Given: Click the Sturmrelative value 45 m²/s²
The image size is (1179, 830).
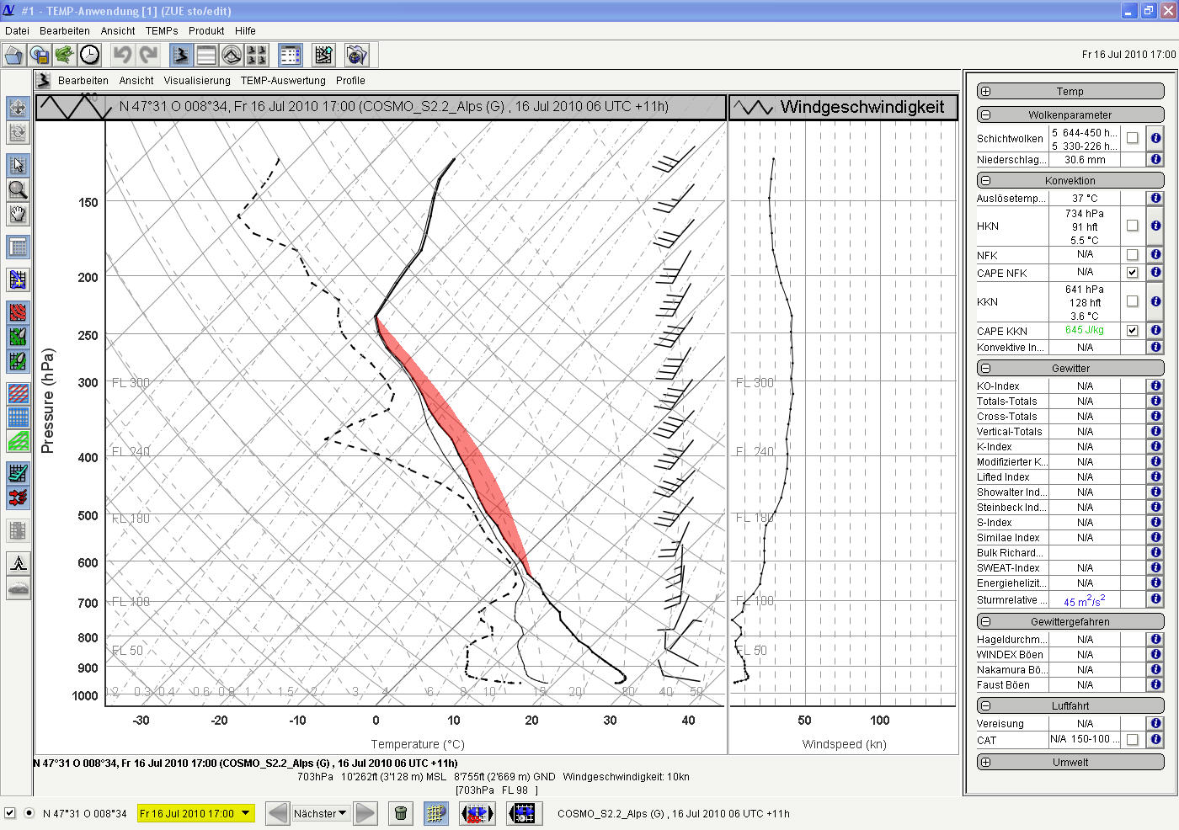Looking at the screenshot, I should pyautogui.click(x=1085, y=600).
